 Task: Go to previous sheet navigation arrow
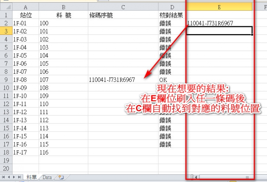point(9,177)
